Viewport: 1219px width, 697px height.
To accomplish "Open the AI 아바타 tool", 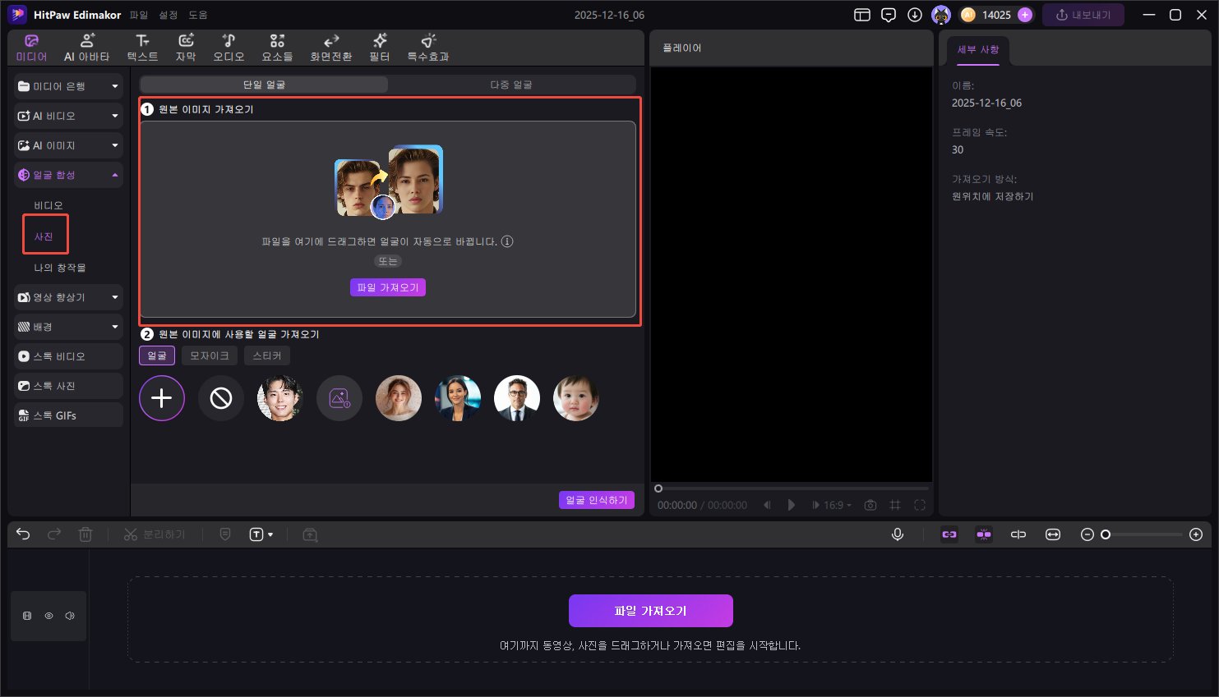I will click(85, 46).
